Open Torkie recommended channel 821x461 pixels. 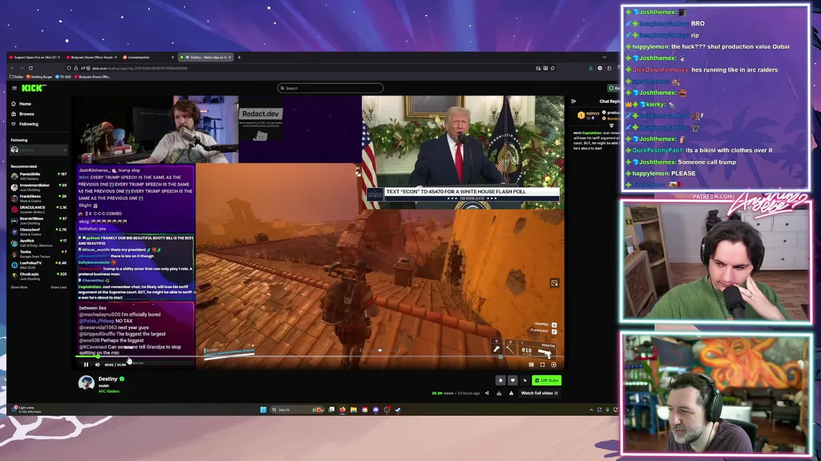(x=38, y=254)
